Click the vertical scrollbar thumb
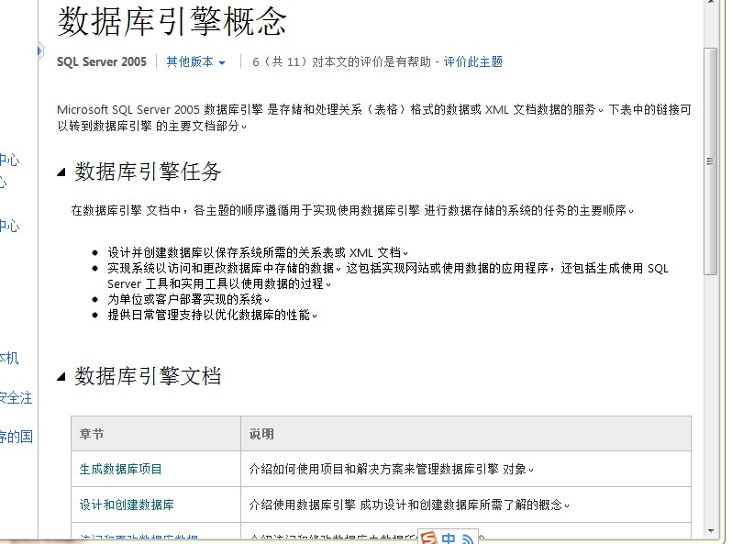This screenshot has width=732, height=544. point(710,161)
